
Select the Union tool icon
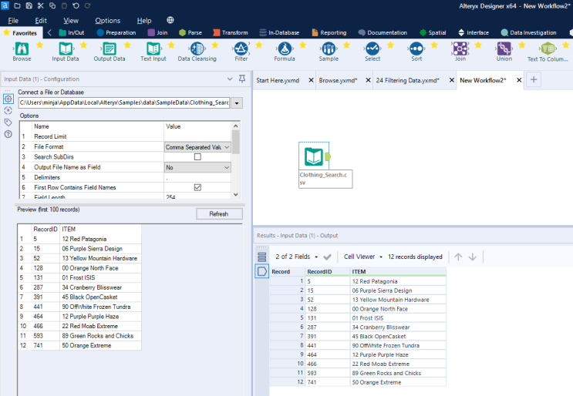coord(504,49)
